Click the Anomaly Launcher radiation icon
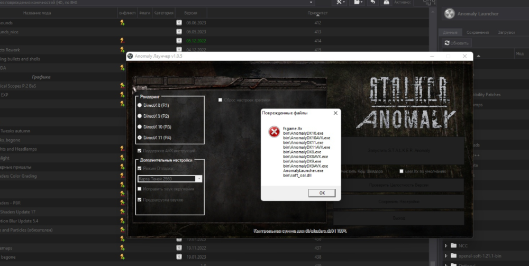Screen dimensions: 529x266 (449, 14)
